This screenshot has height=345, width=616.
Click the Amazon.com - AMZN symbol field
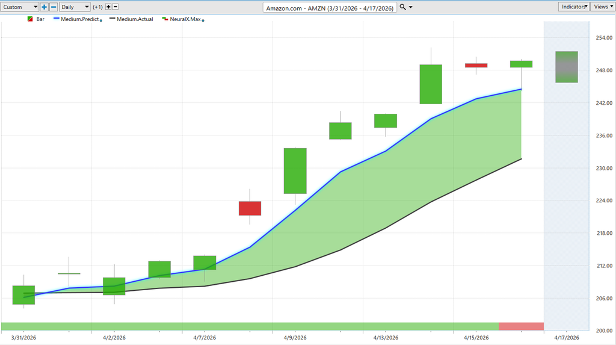(331, 7)
